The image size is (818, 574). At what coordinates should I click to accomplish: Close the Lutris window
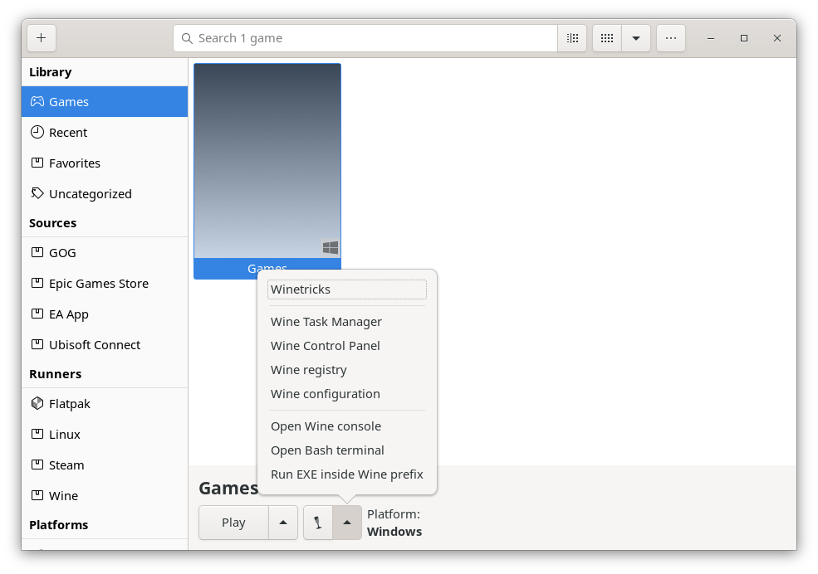click(x=777, y=38)
